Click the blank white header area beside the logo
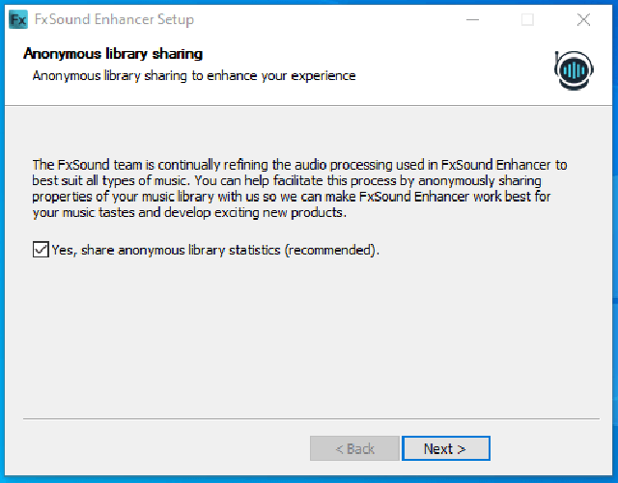The width and height of the screenshot is (618, 483). coord(454,67)
